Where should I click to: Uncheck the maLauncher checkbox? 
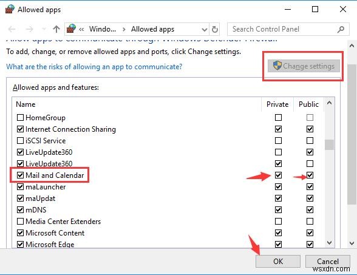pyautogui.click(x=20, y=187)
